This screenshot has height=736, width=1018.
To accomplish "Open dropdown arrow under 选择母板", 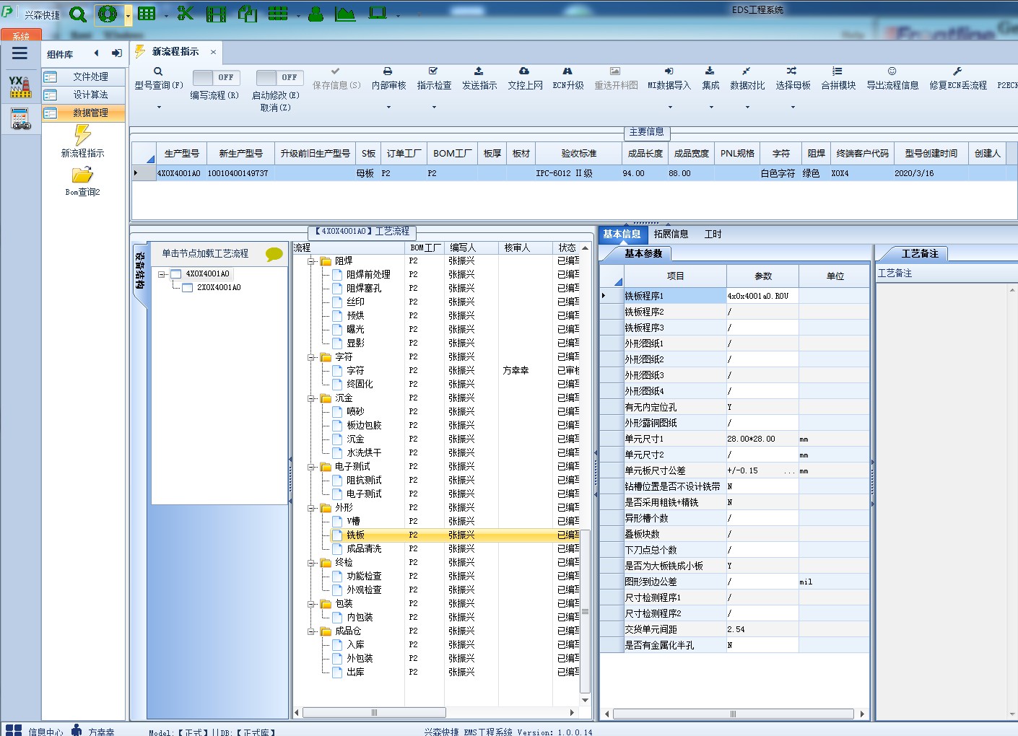I will point(793,108).
